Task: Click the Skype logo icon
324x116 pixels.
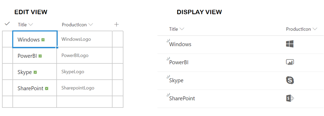Action: click(x=290, y=80)
